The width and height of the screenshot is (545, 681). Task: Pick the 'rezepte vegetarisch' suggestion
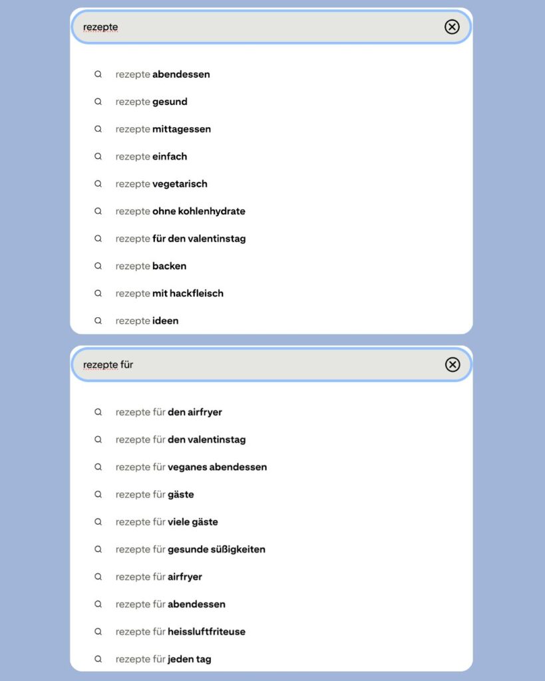[x=161, y=184]
